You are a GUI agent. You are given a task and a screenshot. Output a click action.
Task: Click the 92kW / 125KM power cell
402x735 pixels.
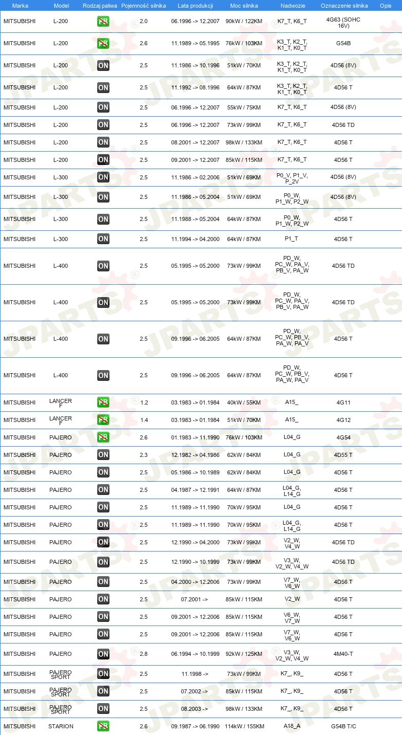244,654
